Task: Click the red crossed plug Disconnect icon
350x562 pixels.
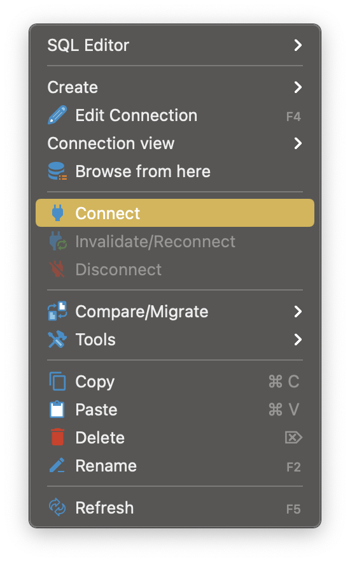Action: click(57, 269)
